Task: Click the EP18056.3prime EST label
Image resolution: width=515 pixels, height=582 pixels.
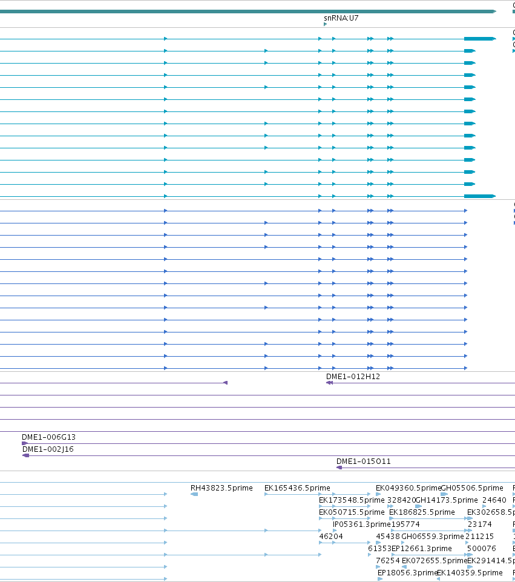Action: (x=407, y=573)
